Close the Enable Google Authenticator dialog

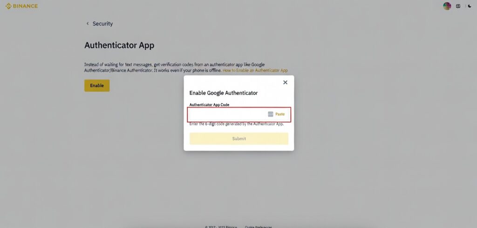285,82
